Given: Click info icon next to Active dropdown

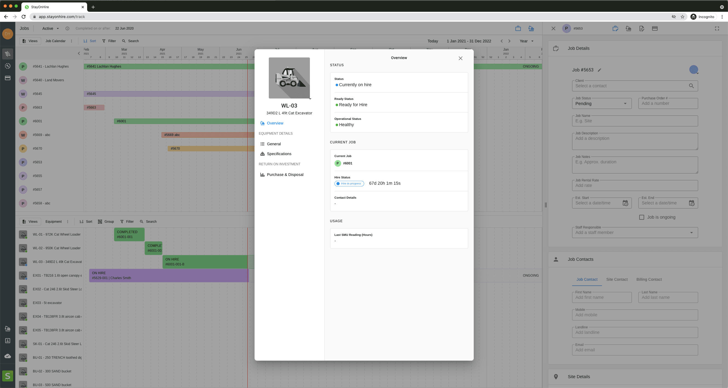Looking at the screenshot, I should [x=67, y=28].
